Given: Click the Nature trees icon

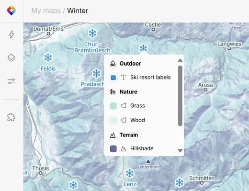Looking at the screenshot, I should click(x=113, y=92).
